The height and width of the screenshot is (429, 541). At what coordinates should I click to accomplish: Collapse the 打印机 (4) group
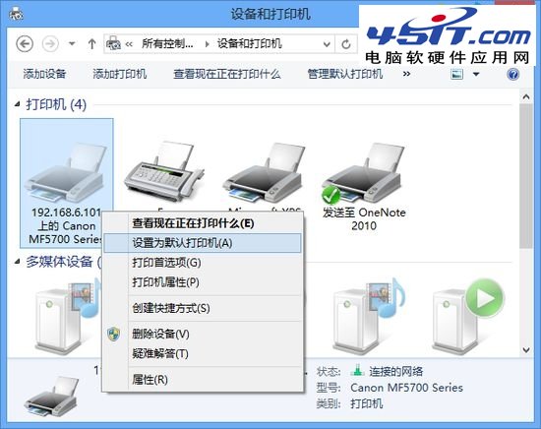[18, 104]
